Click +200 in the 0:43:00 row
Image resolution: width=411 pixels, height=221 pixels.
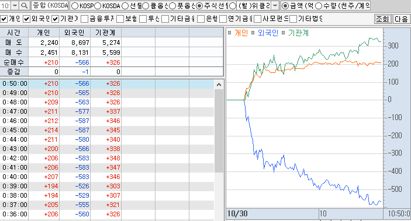[51, 149]
